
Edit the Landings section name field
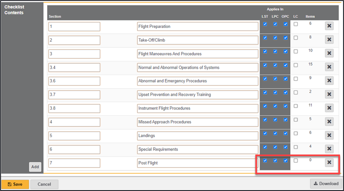pos(197,136)
